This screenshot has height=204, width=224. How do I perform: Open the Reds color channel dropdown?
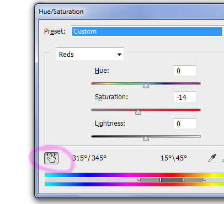[89, 54]
